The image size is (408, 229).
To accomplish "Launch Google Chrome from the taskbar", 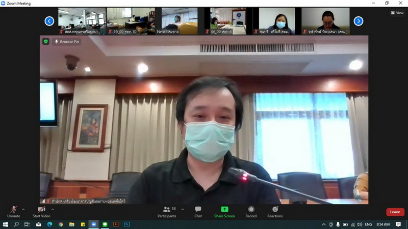I will 61,224.
